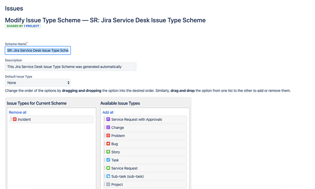Click Add all in available issue types
Screen dimensions: 315x189
point(108,112)
